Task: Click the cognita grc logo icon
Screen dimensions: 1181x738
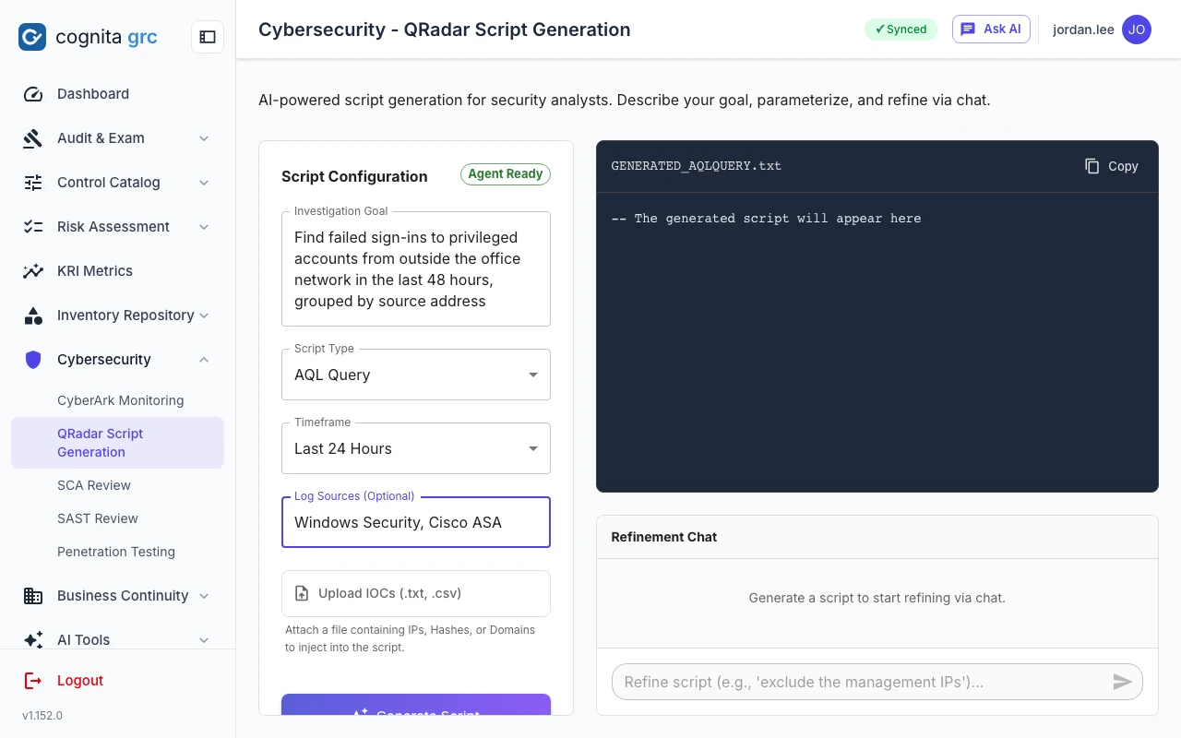Action: pos(32,37)
